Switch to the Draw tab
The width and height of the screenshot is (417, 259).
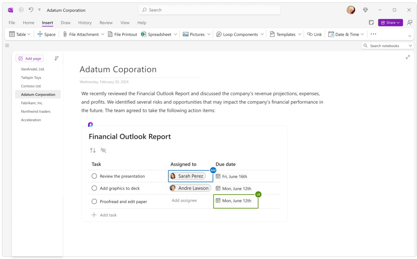(66, 23)
